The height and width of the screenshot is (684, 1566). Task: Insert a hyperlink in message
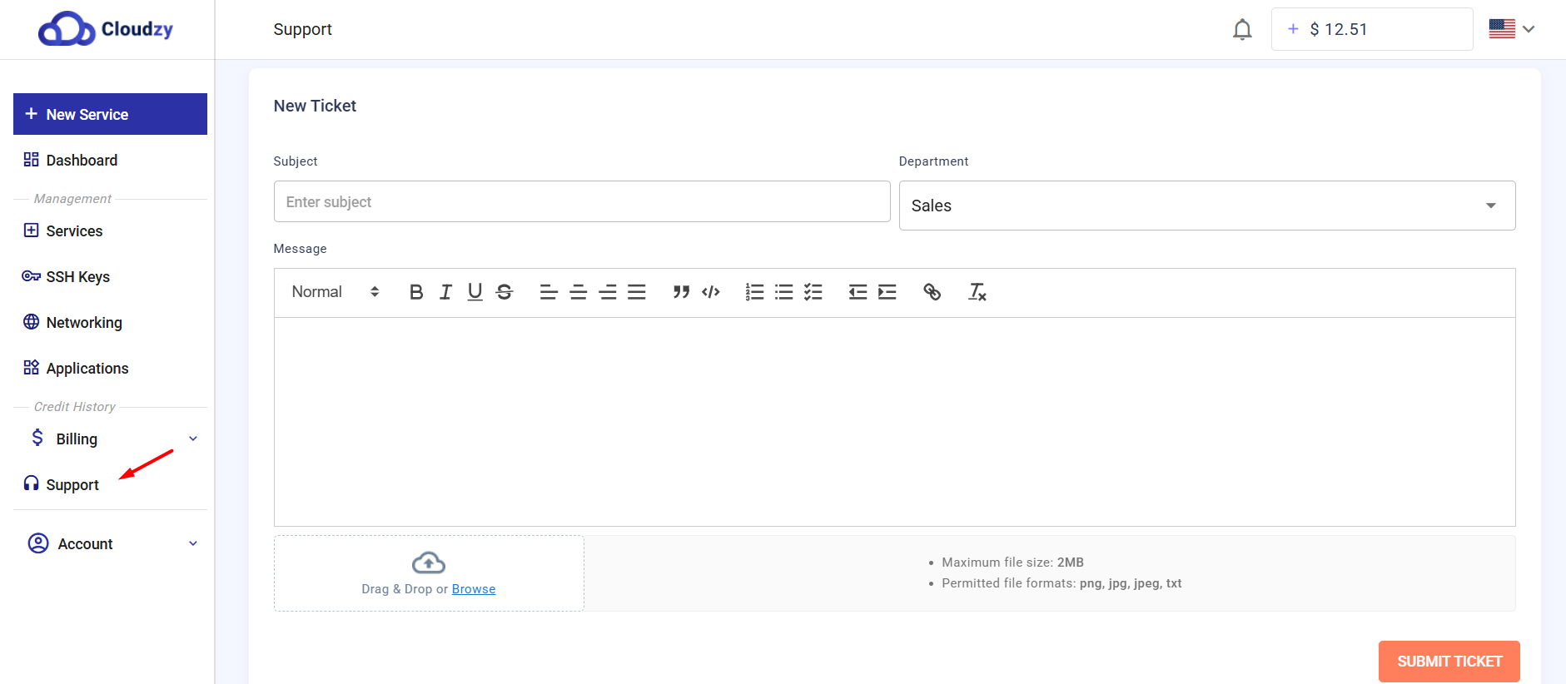coord(932,292)
